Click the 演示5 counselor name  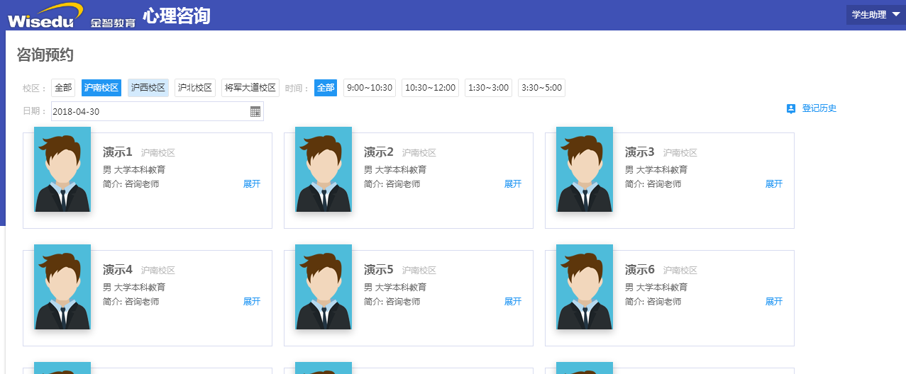click(379, 270)
